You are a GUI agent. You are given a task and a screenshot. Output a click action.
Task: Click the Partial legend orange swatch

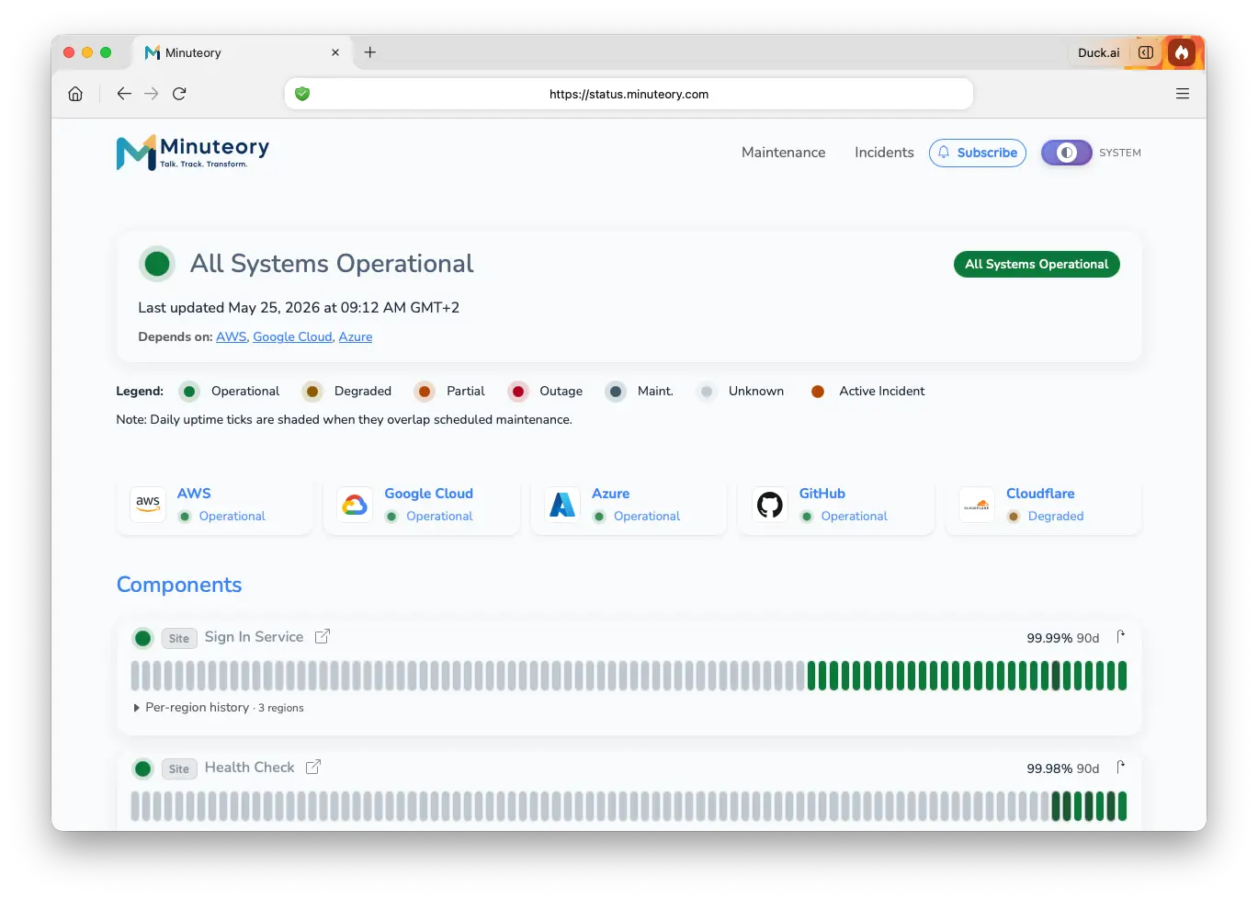click(x=425, y=392)
